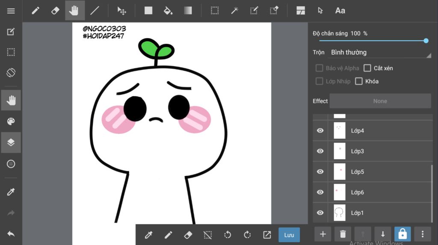The width and height of the screenshot is (438, 245).
Task: Enable the Khóa checkbox
Action: pyautogui.click(x=359, y=81)
